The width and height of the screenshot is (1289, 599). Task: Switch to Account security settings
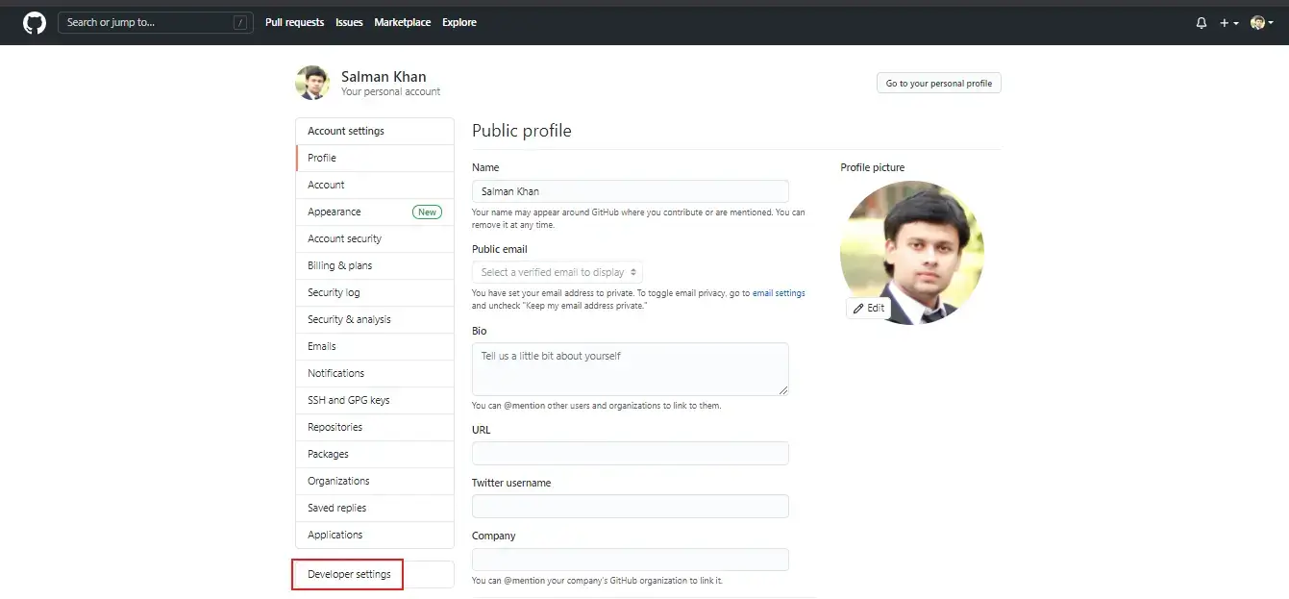[x=344, y=237]
